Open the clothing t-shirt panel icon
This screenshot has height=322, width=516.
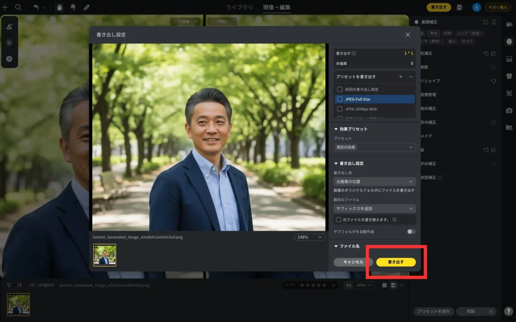point(509,76)
